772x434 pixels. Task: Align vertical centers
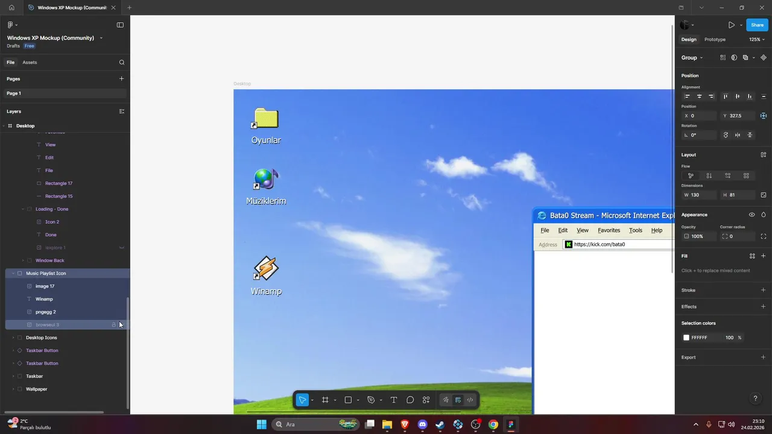(x=738, y=96)
